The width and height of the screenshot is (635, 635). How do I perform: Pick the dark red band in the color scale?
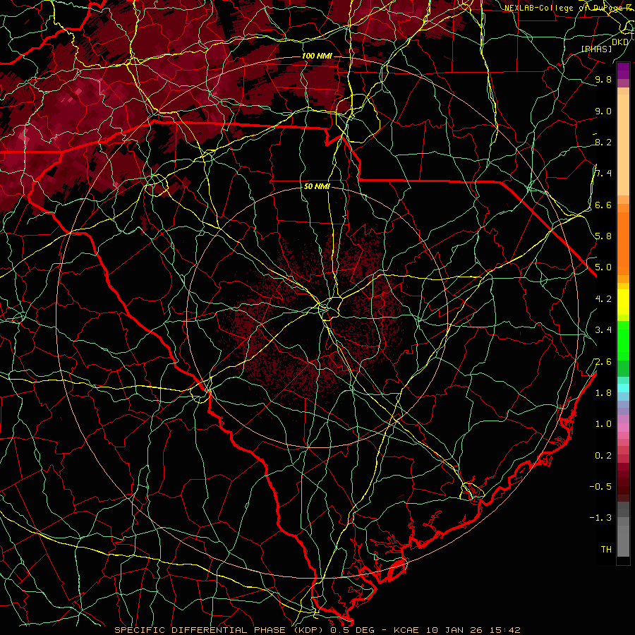623,478
